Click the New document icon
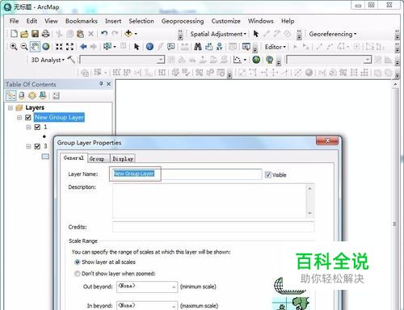This screenshot has width=404, height=310. [x=14, y=34]
